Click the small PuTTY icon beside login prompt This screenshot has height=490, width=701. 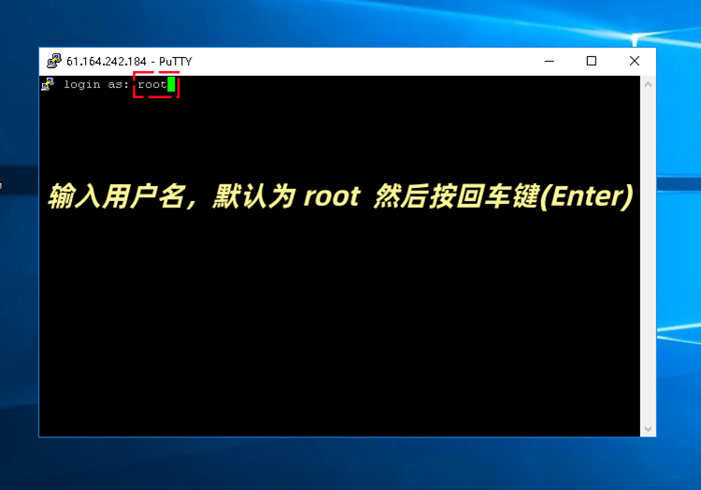click(x=48, y=84)
